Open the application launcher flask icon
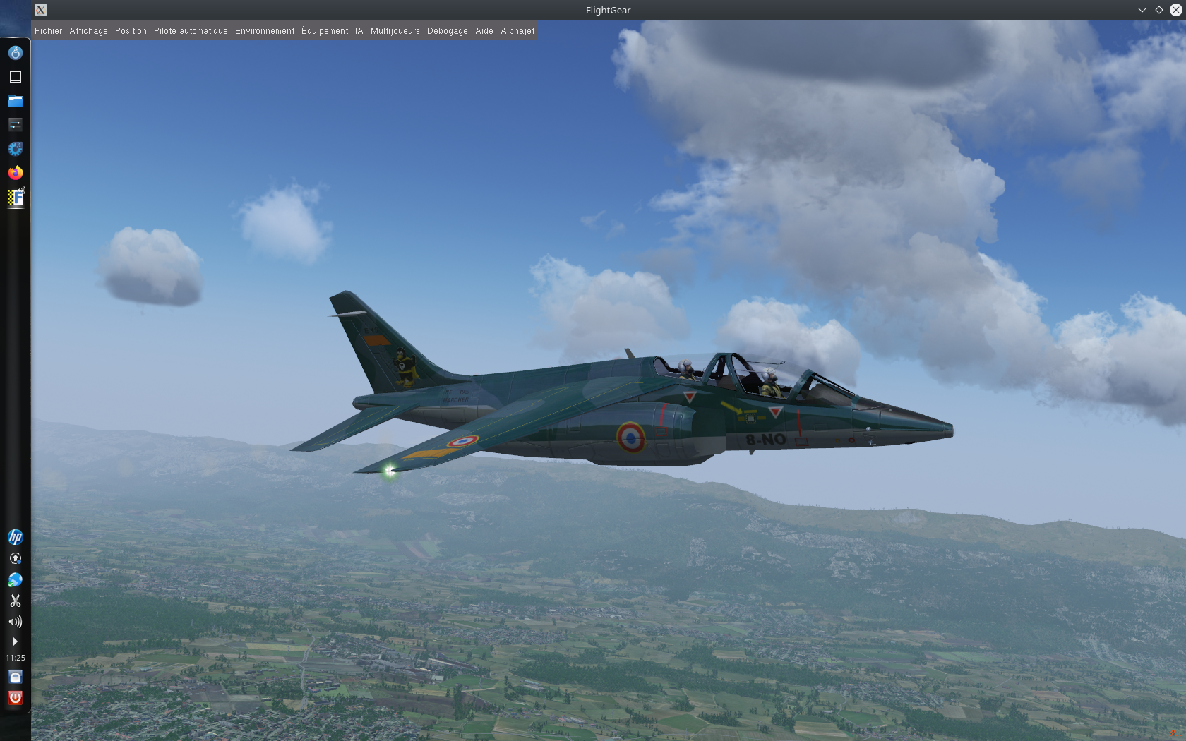 click(16, 53)
